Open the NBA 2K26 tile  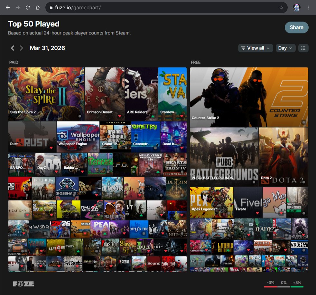[60, 229]
